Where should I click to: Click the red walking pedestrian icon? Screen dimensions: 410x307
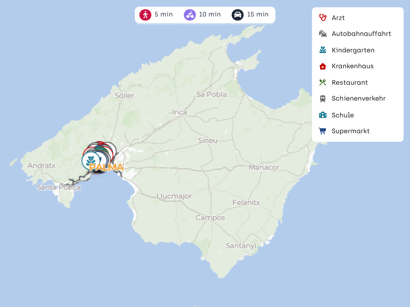click(145, 15)
